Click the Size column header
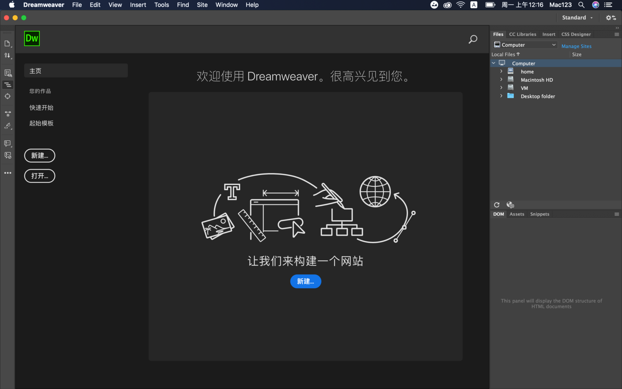This screenshot has width=622, height=389. click(x=576, y=54)
